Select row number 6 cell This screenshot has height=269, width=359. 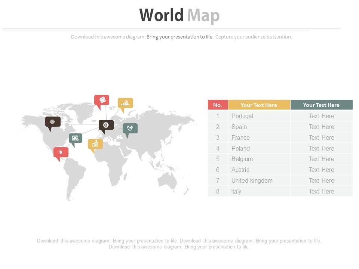[x=218, y=170]
